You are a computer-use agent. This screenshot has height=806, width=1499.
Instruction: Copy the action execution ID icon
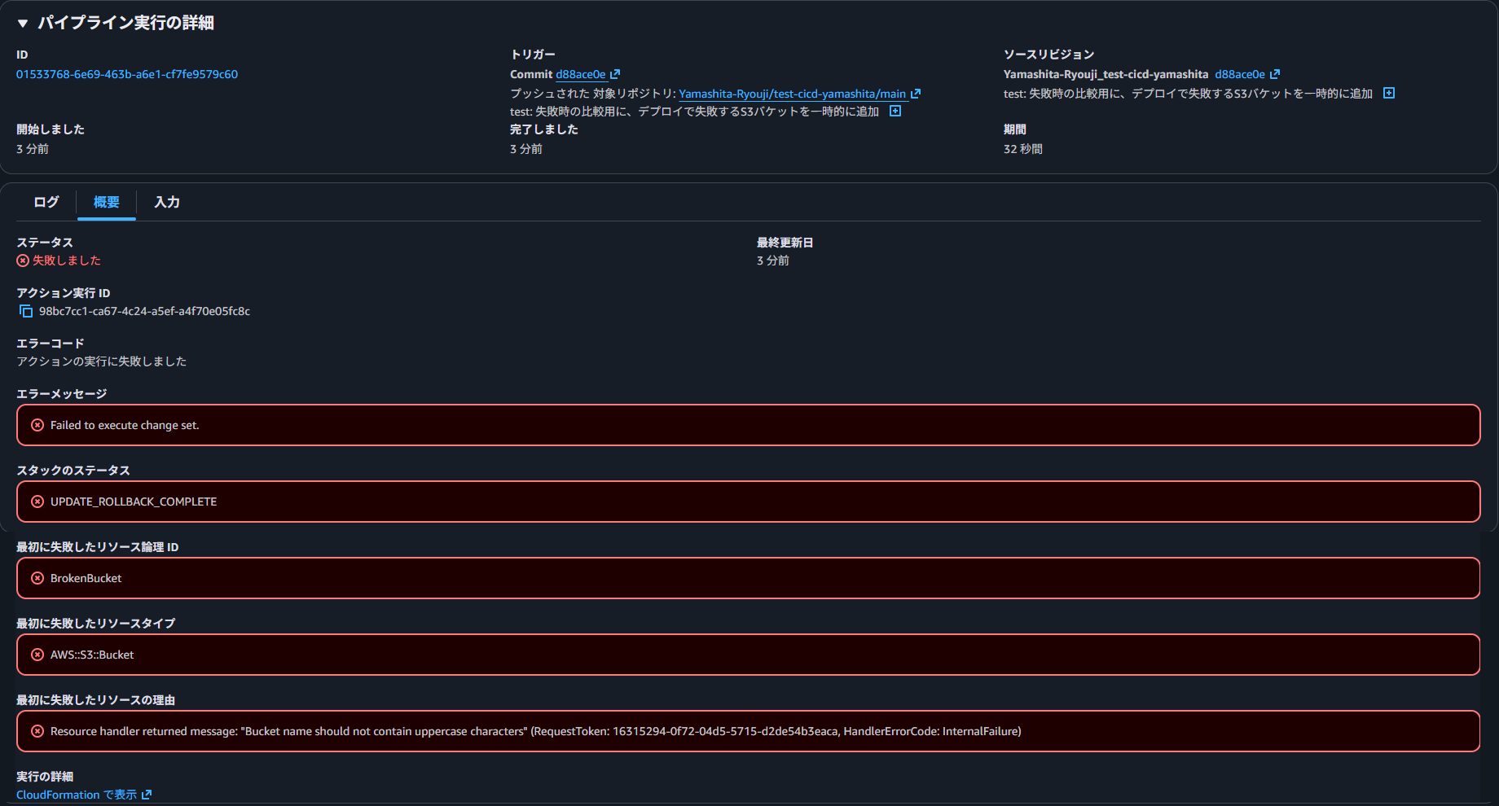click(26, 311)
